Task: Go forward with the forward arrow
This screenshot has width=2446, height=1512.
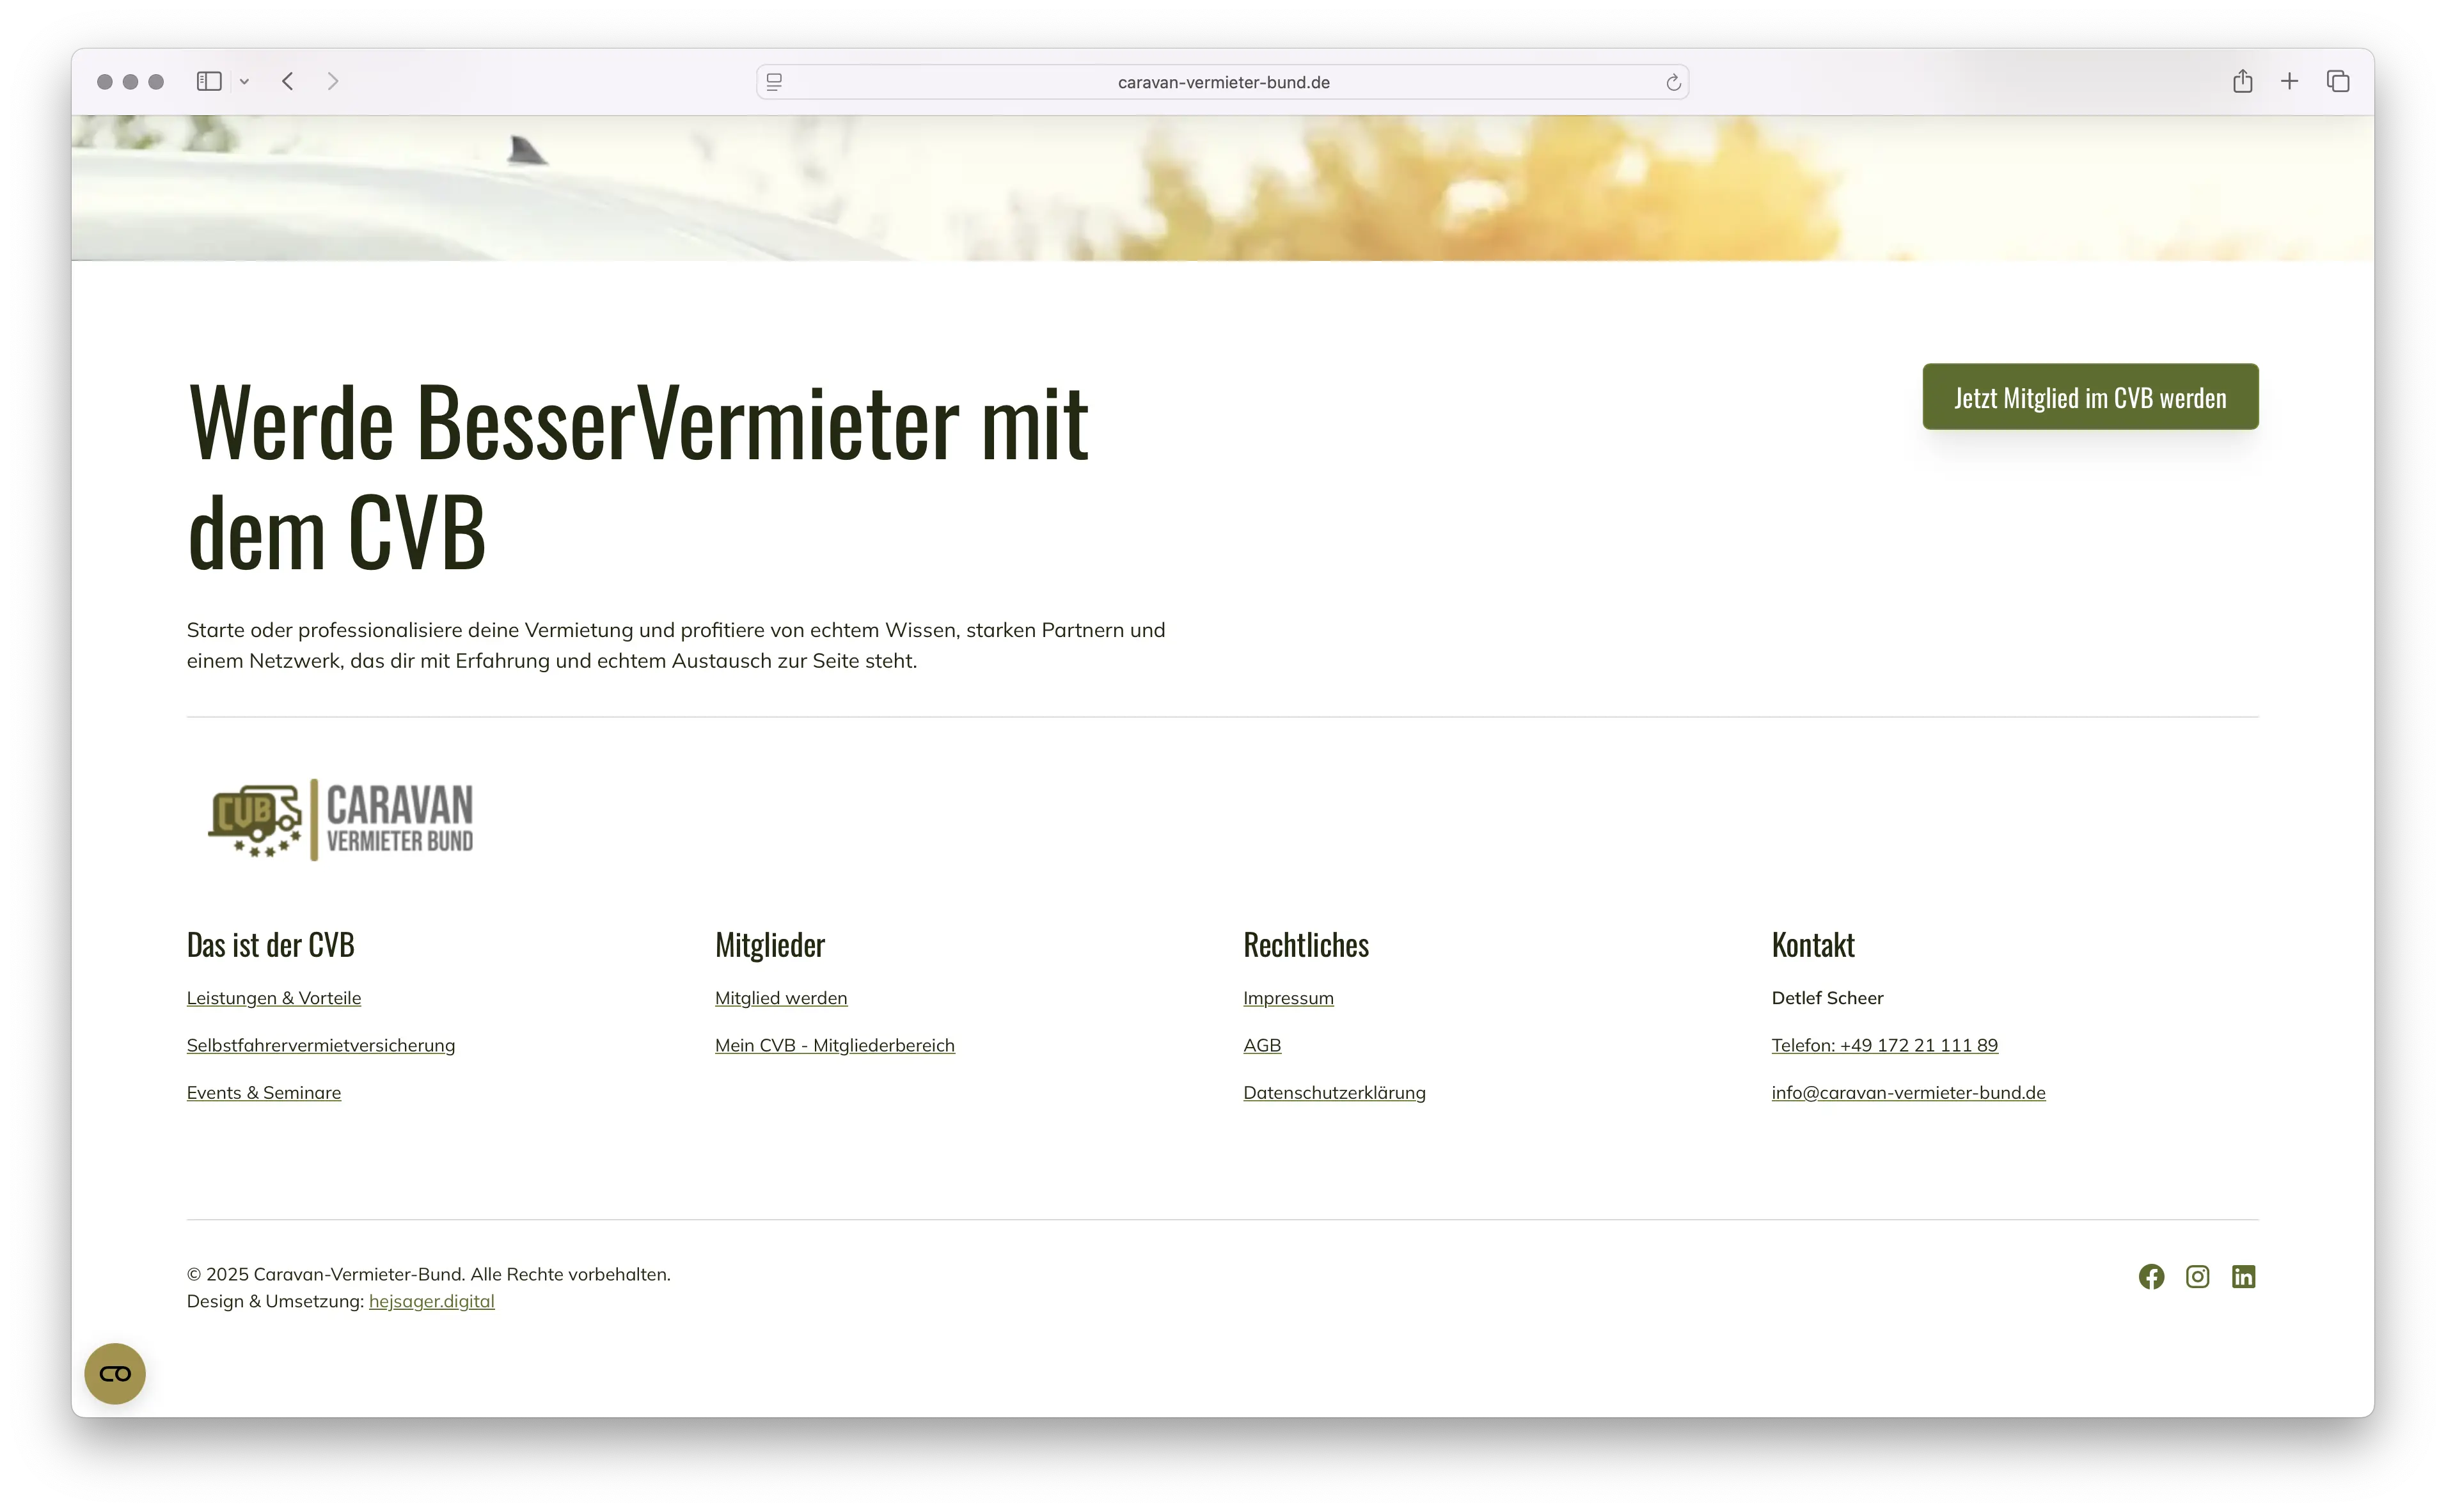Action: pos(333,81)
